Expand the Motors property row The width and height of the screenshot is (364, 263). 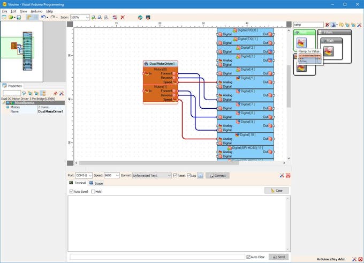click(x=7, y=107)
